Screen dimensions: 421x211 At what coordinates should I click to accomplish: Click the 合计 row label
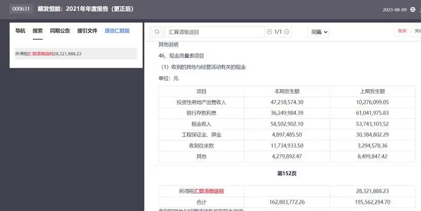201,202
